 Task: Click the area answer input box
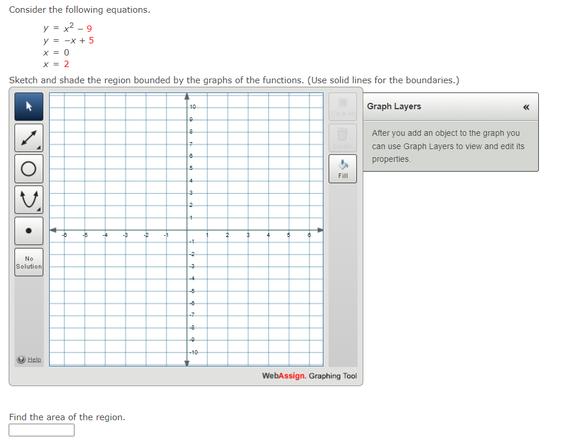41,430
